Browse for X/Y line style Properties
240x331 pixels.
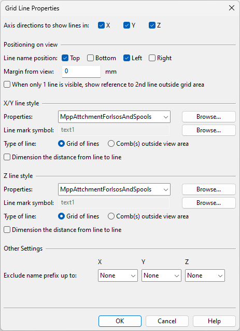click(208, 117)
